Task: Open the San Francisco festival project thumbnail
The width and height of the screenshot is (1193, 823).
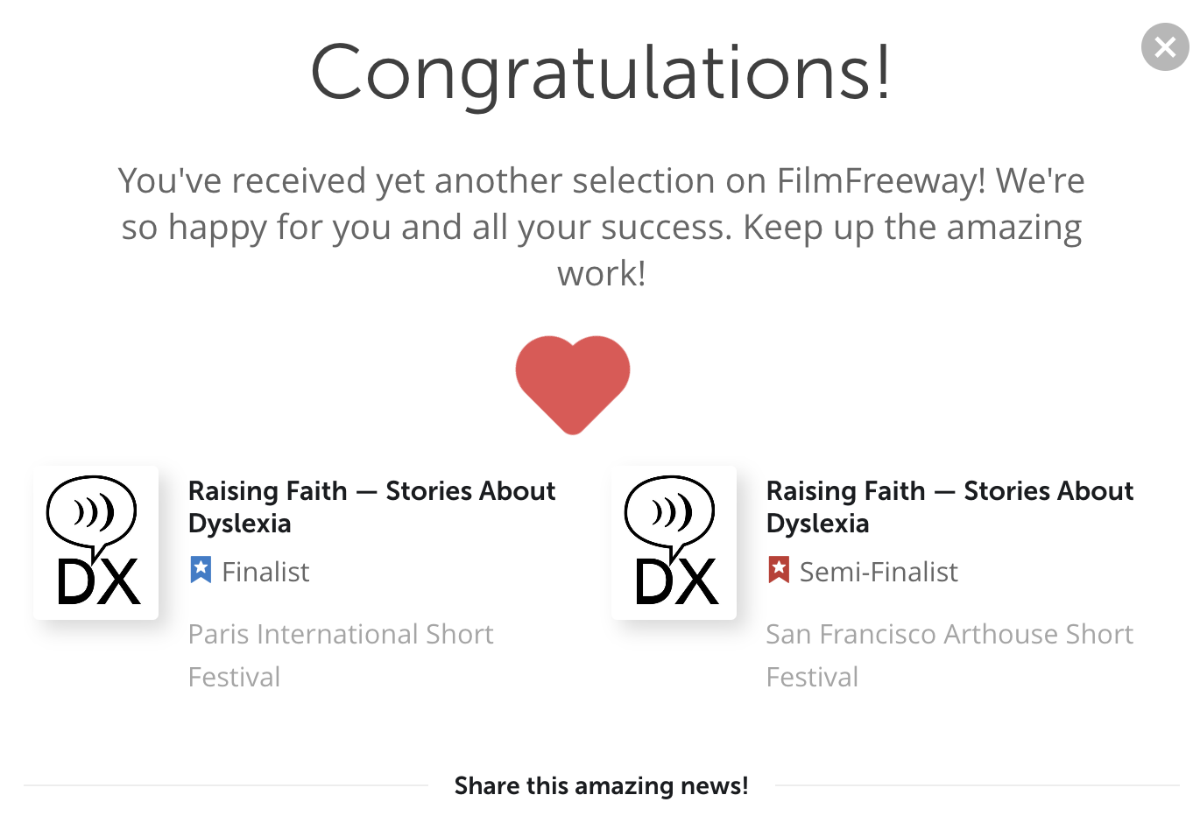Action: point(674,543)
